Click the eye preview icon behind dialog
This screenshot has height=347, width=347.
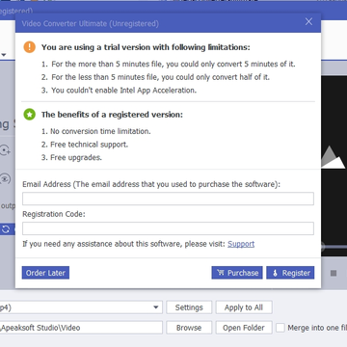pos(5,179)
